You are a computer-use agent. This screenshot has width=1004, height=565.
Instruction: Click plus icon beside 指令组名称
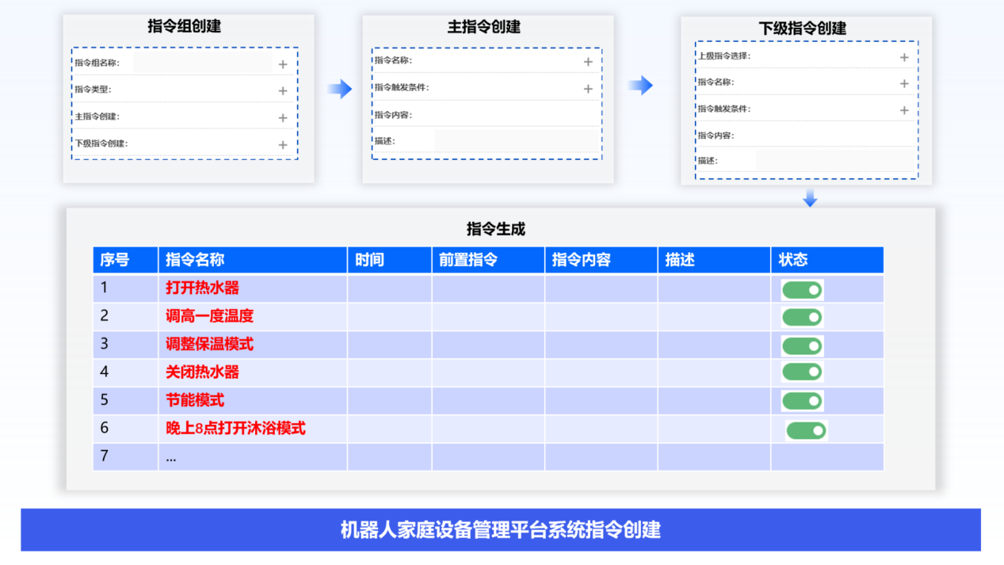283,64
